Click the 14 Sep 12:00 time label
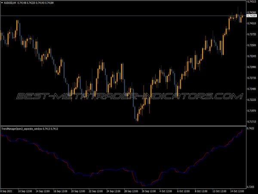258x194 pixels. (x=43, y=191)
